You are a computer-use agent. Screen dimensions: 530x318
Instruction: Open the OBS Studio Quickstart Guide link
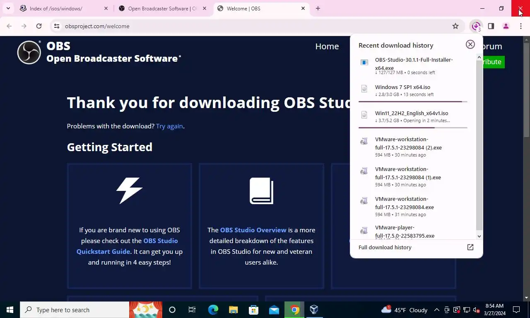click(x=127, y=246)
